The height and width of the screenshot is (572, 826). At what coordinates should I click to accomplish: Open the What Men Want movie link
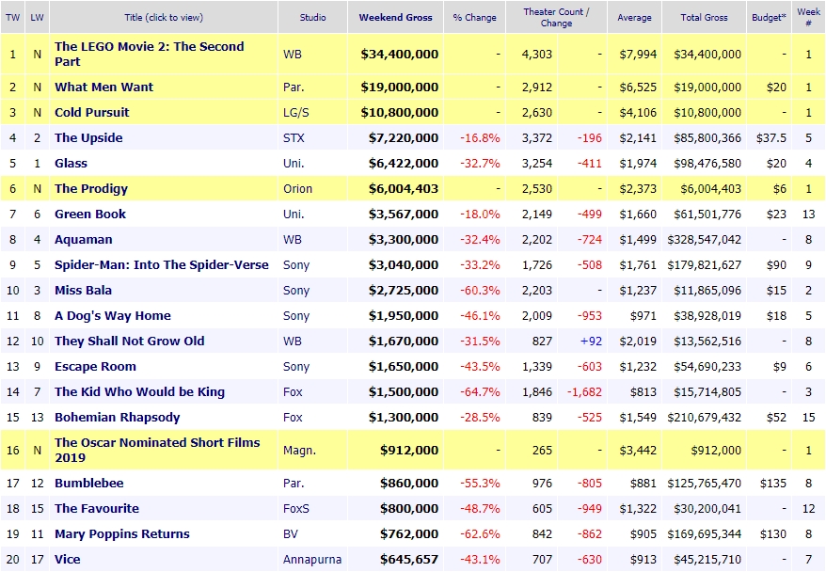[103, 87]
